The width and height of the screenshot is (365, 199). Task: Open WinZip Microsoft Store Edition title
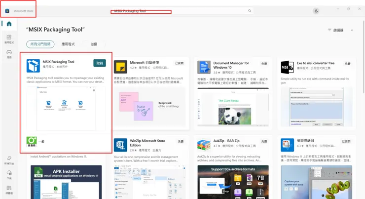coord(147,143)
